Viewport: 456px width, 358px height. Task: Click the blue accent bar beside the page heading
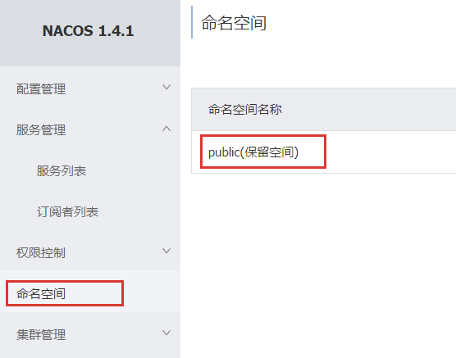point(192,22)
